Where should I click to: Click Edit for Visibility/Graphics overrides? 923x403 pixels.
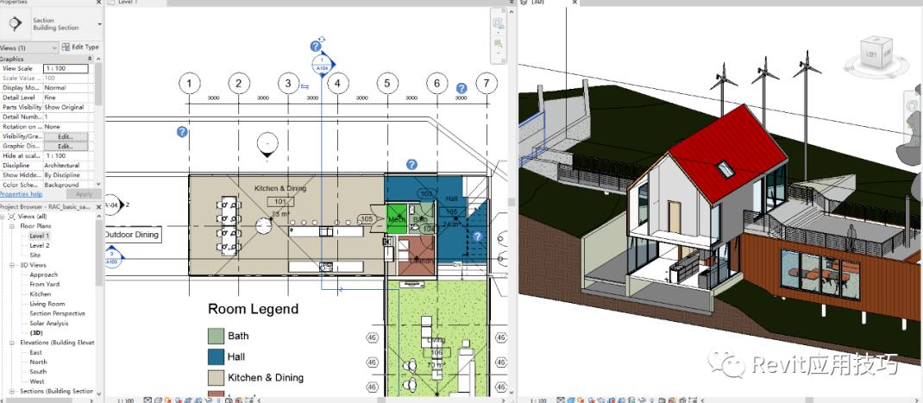tap(66, 136)
